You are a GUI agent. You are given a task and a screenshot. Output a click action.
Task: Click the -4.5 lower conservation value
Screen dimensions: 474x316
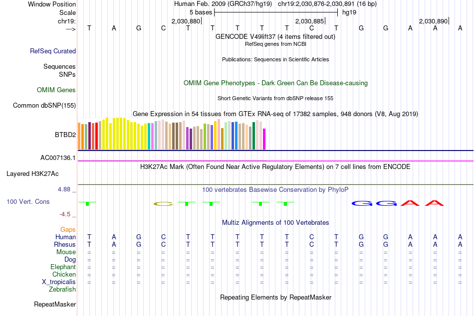[65, 214]
